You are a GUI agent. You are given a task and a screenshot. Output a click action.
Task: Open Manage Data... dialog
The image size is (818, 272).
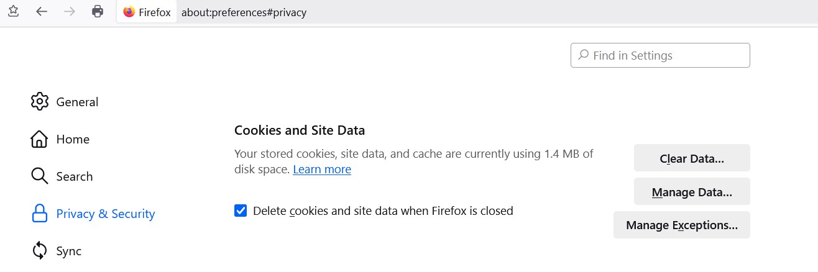692,192
